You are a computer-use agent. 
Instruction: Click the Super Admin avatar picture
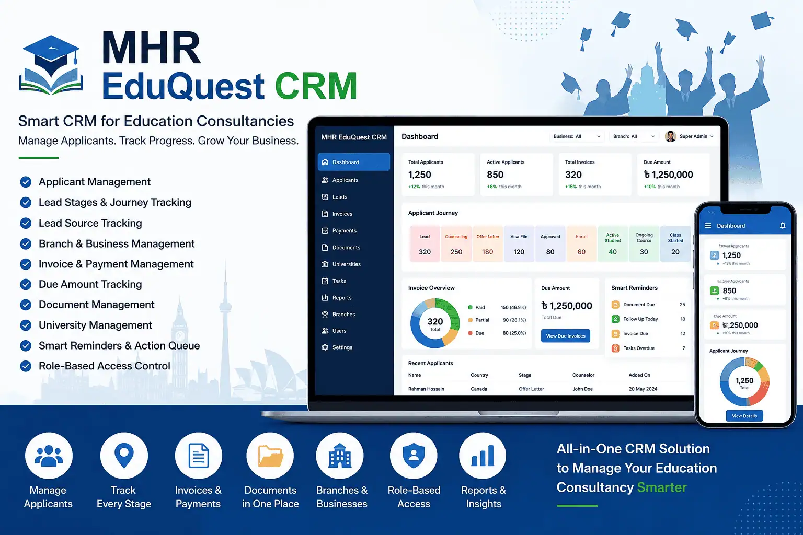[x=671, y=136]
